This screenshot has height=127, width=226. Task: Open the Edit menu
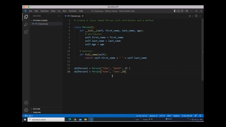point(36,11)
